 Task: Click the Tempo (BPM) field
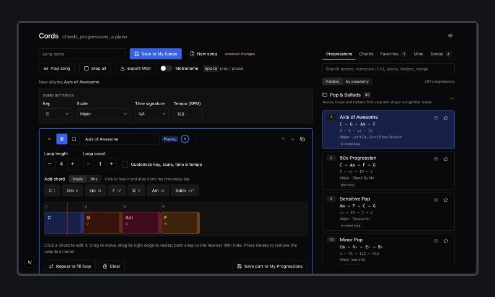pos(188,114)
